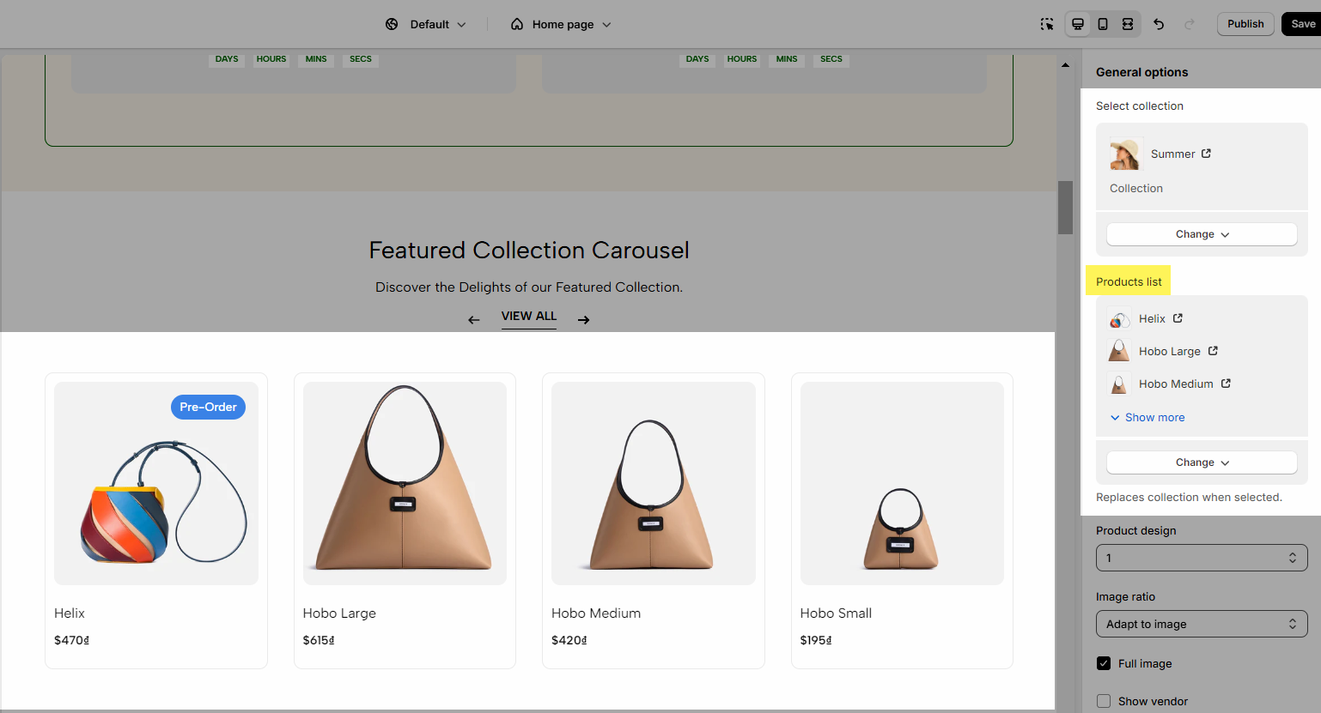Screen dimensions: 1321x713
Task: Switch to desktop preview icon
Action: pyautogui.click(x=1078, y=24)
